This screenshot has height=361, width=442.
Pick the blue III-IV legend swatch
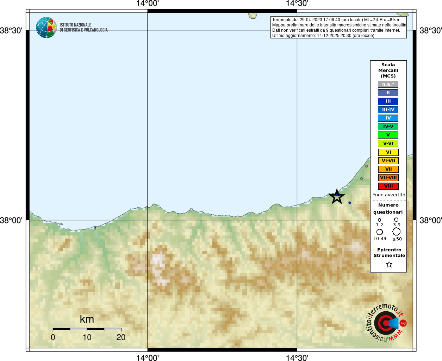click(x=388, y=110)
